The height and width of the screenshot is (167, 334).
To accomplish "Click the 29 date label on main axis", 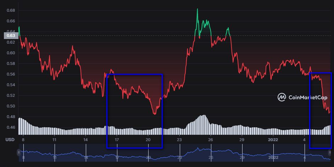I will (242, 140).
